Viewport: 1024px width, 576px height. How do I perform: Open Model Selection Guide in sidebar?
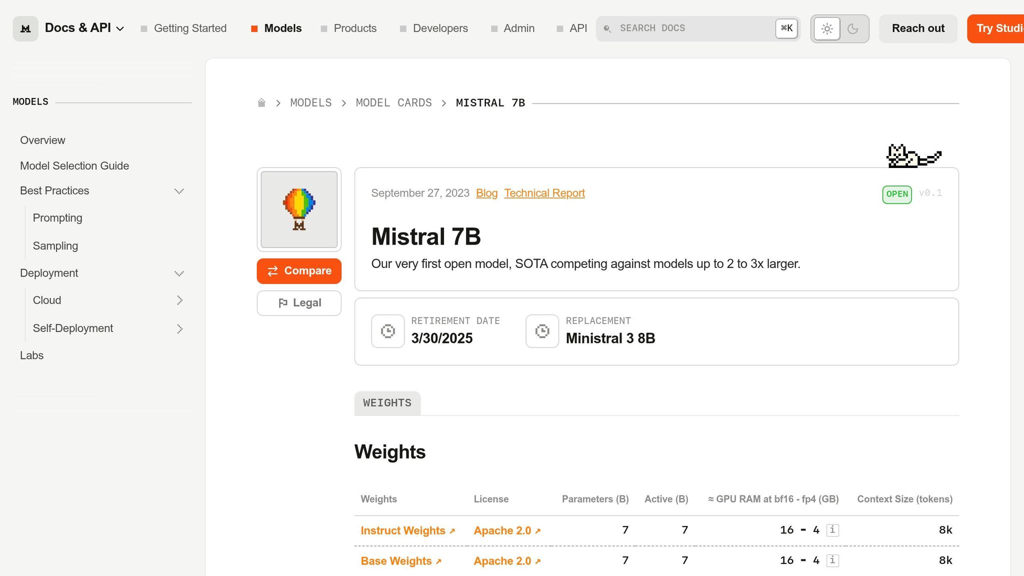pyautogui.click(x=74, y=165)
